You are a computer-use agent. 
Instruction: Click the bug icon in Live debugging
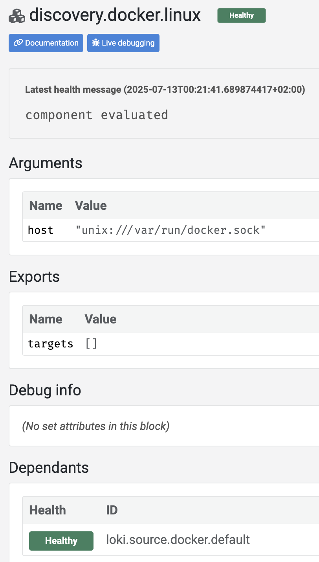coord(96,43)
